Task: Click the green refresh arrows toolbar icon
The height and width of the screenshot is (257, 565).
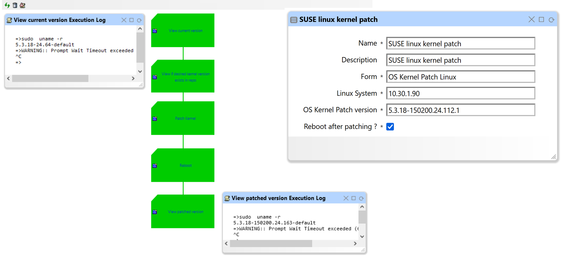Action: pyautogui.click(x=7, y=5)
